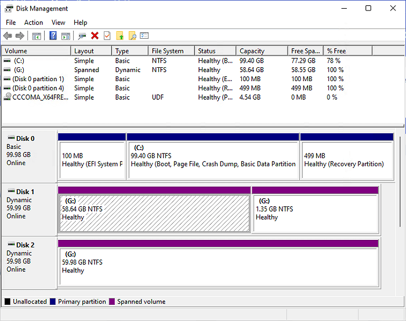Viewport: 406px width, 321px height.
Task: Click the Properties checkmark page icon
Action: tap(107, 36)
